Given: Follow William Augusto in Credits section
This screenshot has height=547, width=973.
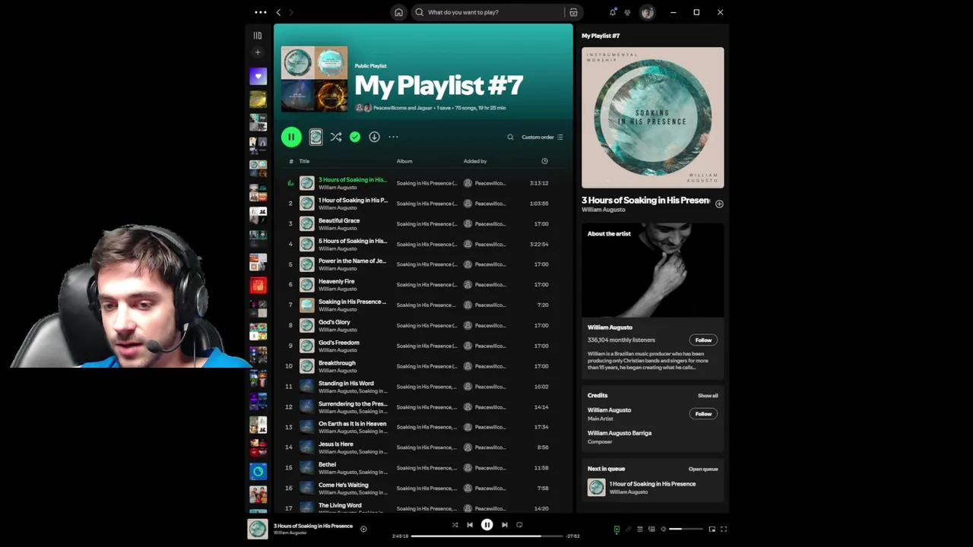Looking at the screenshot, I should click(x=703, y=414).
